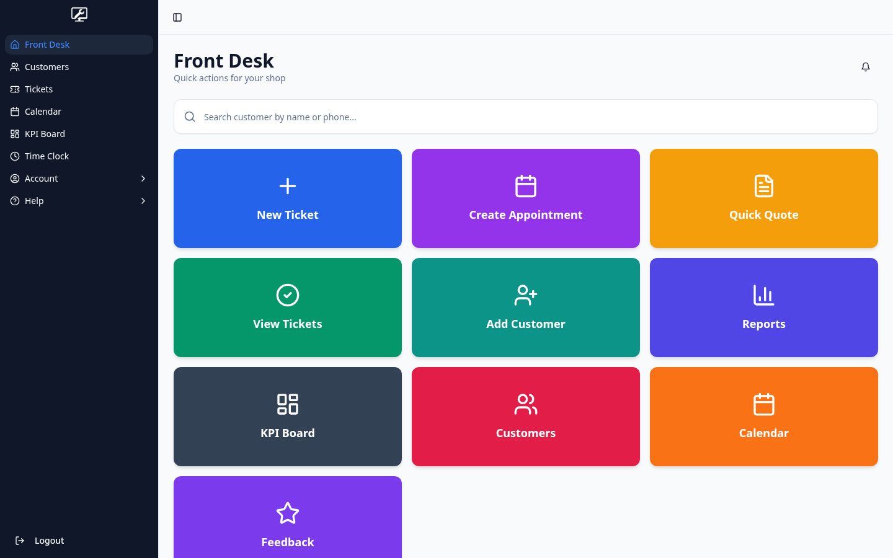Click the Reports tile label
Screen dimensions: 893x558
coord(764,324)
